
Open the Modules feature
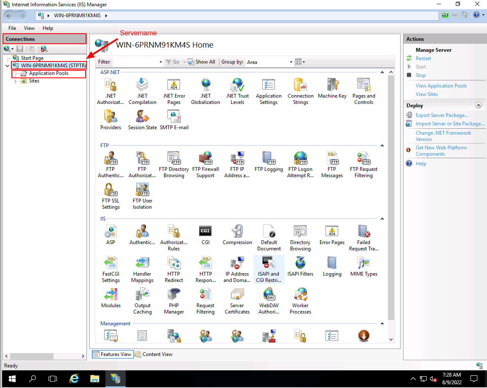click(x=110, y=298)
